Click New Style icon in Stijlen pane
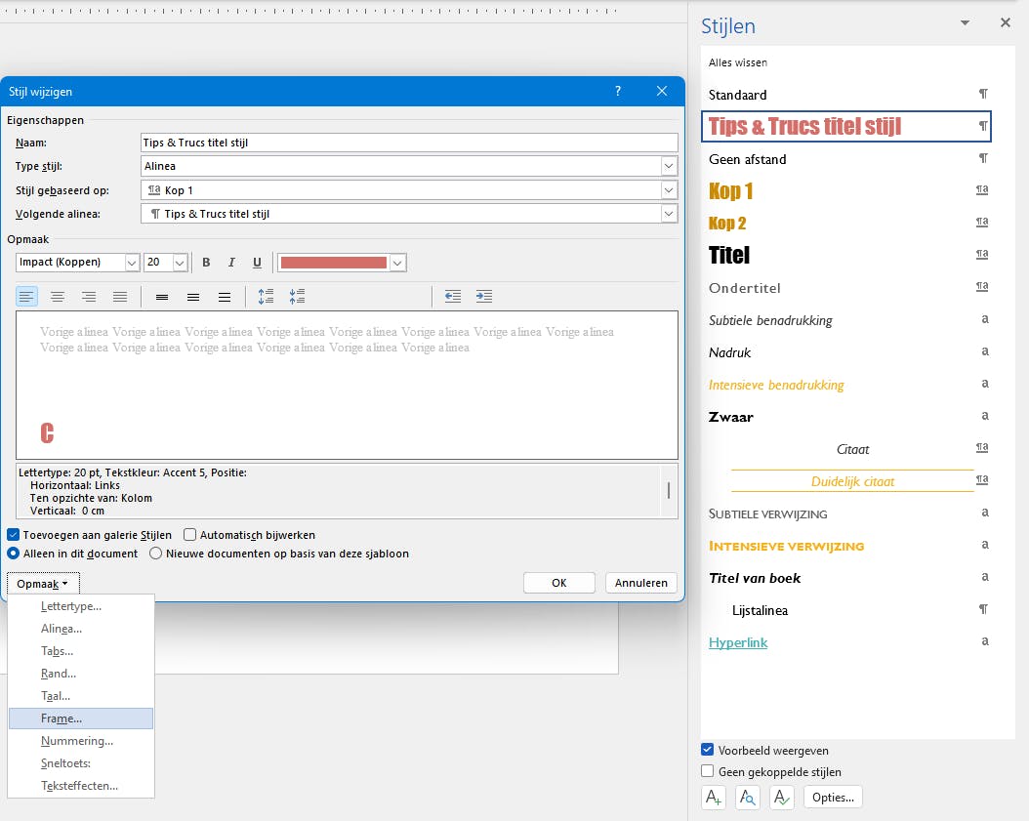The image size is (1029, 821). (x=714, y=798)
